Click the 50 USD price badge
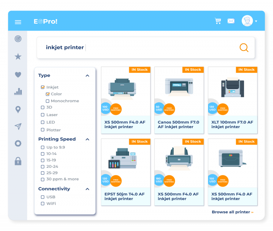Screen dimensions: 273x231 coord(159,108)
